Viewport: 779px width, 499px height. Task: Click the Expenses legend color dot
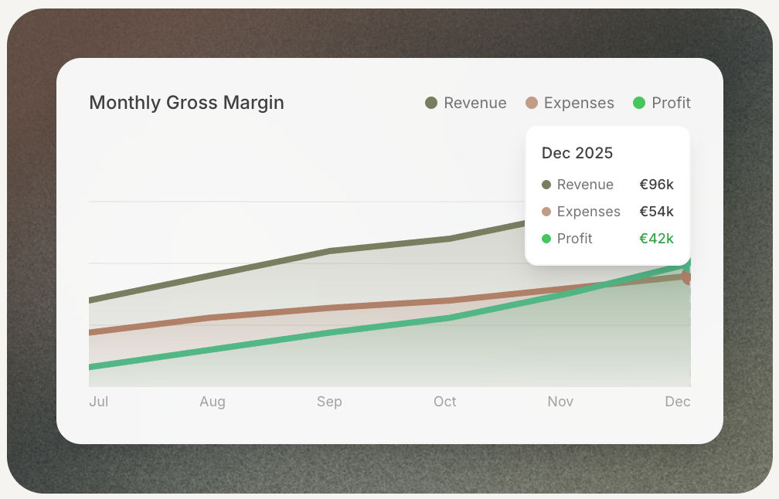(x=531, y=103)
